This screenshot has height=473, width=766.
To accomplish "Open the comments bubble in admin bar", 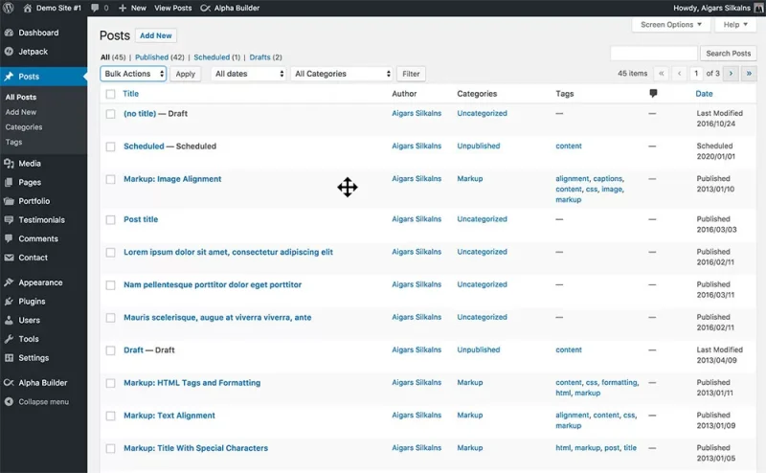I will click(96, 8).
